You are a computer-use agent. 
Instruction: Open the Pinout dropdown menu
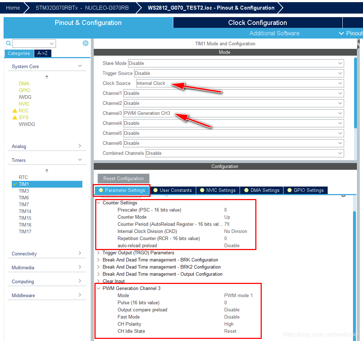pos(351,33)
